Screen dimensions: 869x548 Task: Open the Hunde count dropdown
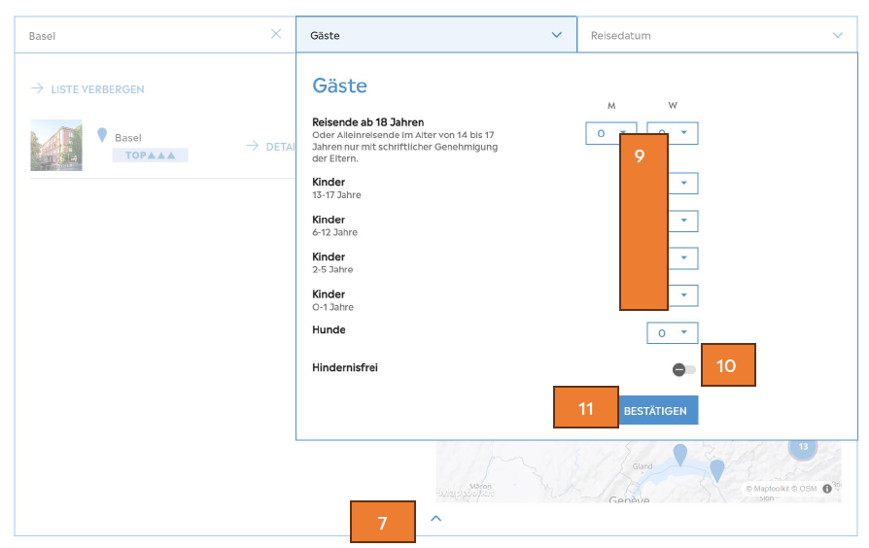673,333
